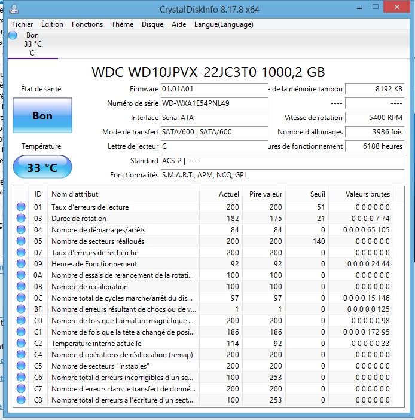The height and width of the screenshot is (420, 415).
Task: Click the blue status orb above drive C:
Action: (13, 35)
